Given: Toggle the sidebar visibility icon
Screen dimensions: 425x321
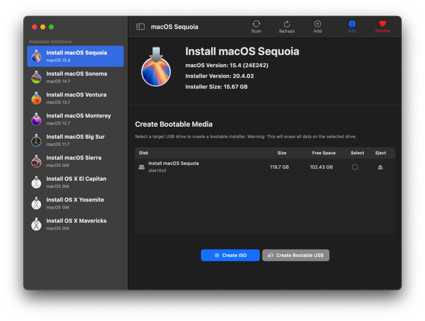Looking at the screenshot, I should (x=140, y=27).
